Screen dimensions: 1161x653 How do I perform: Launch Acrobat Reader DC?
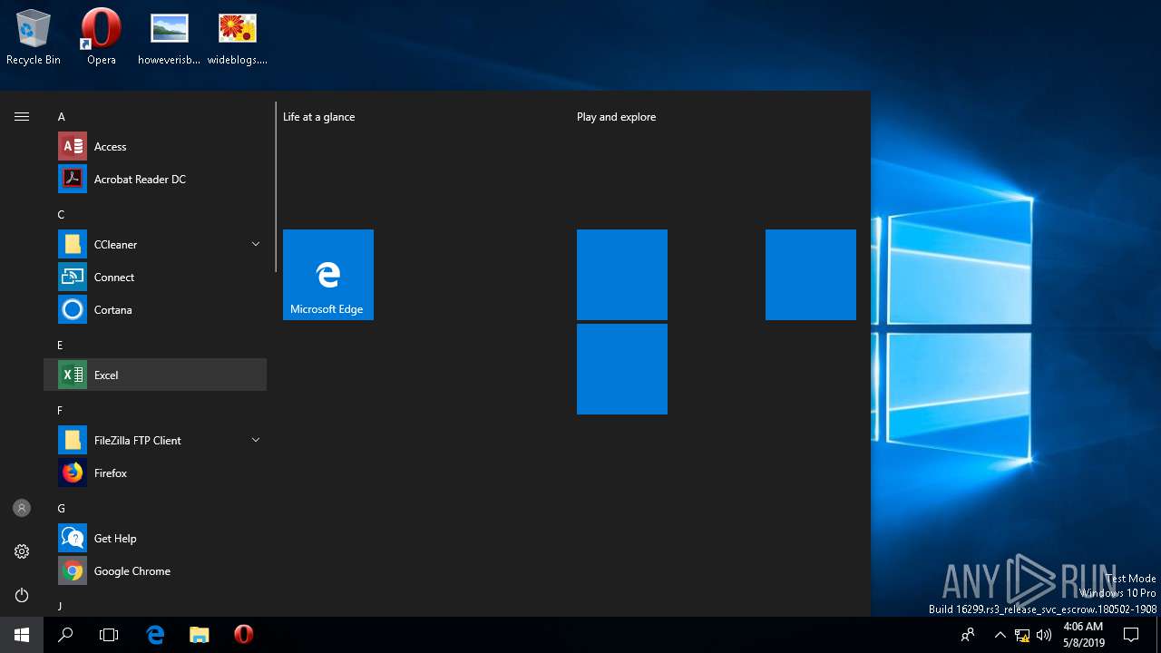click(x=155, y=179)
